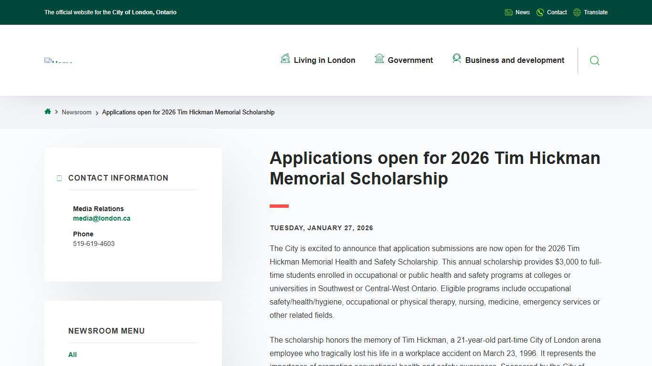652x366 pixels.
Task: Click the icon beside Business and development
Action: [457, 59]
